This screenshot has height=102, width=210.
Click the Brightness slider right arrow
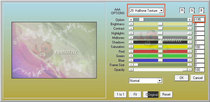coord(190,24)
